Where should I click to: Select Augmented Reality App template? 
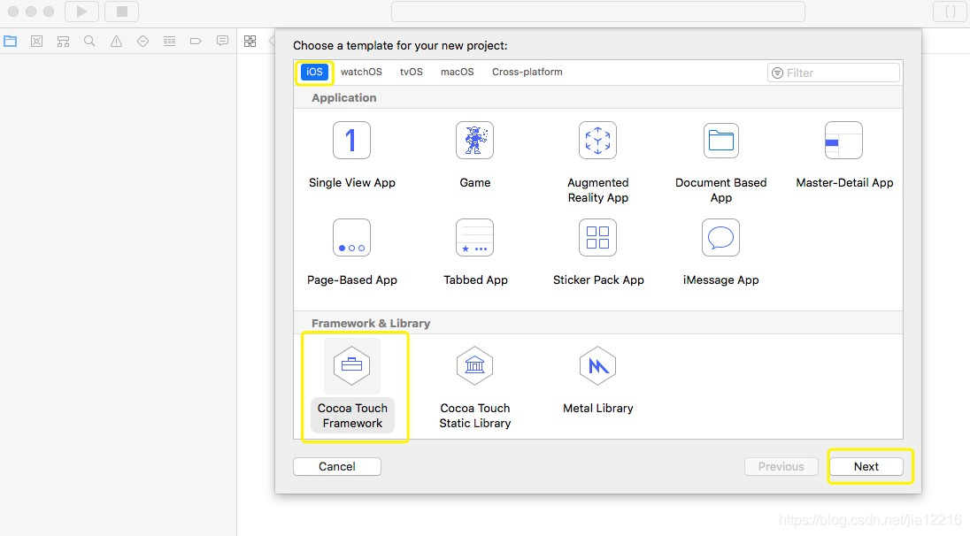[x=597, y=163]
